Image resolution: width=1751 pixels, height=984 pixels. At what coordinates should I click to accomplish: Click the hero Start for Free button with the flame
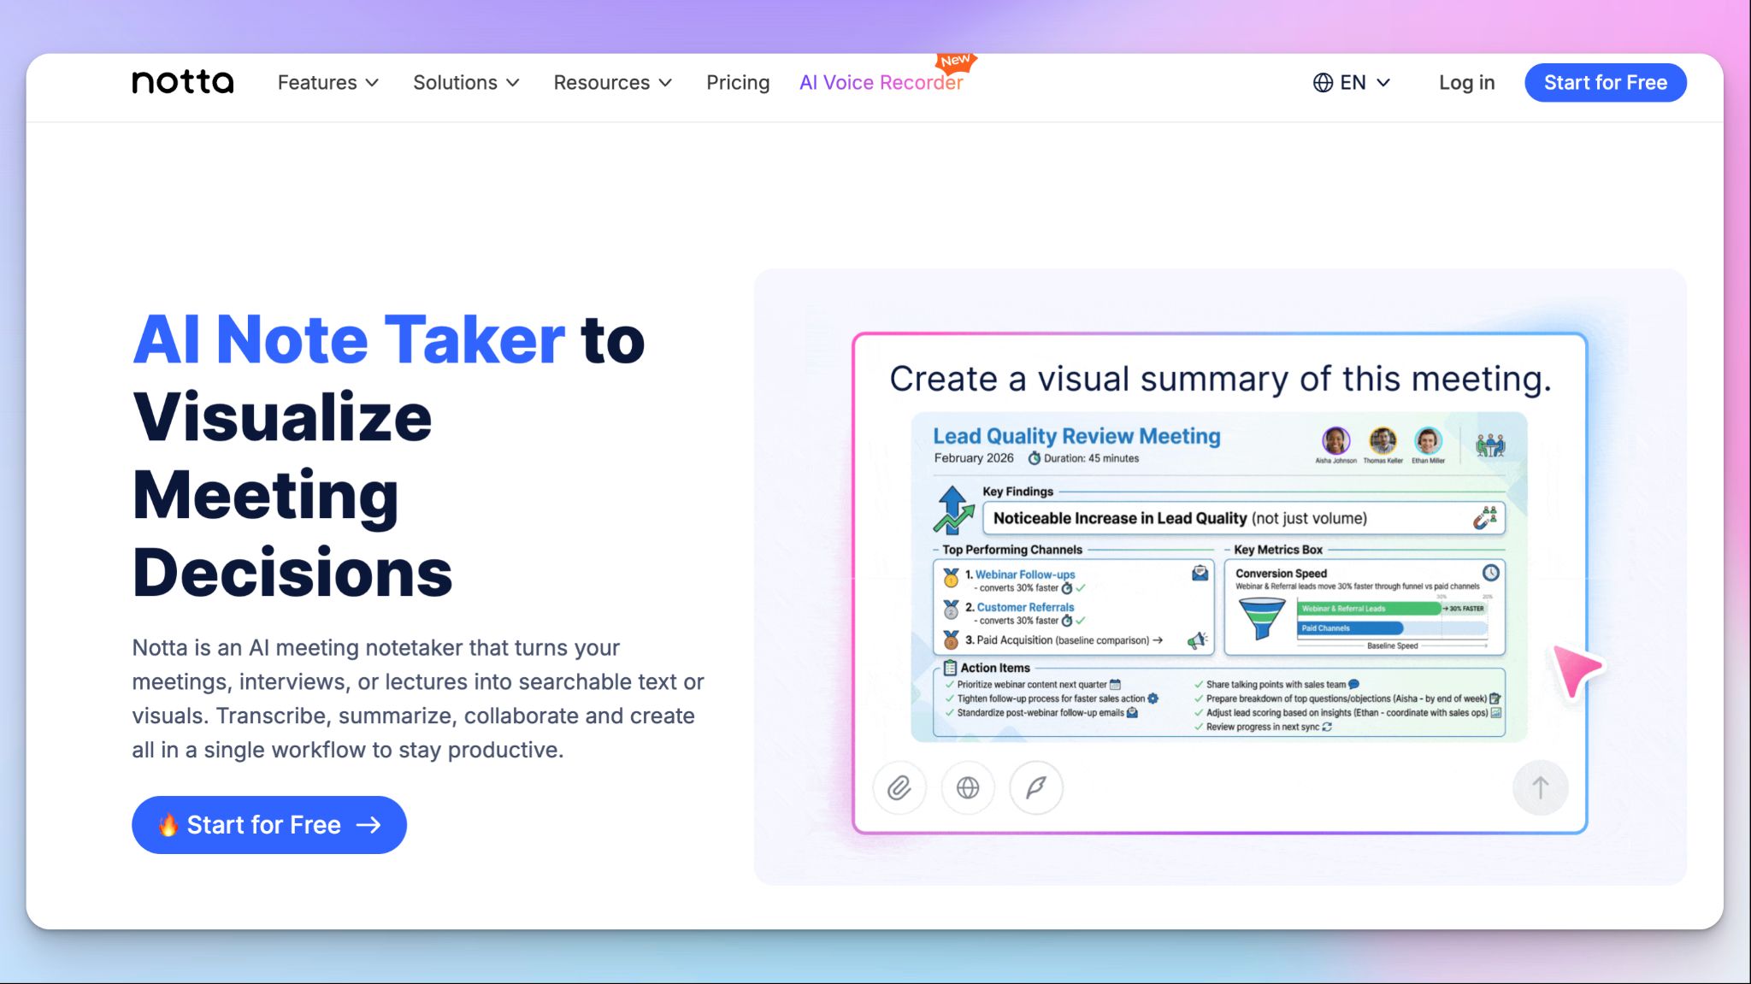tap(268, 824)
